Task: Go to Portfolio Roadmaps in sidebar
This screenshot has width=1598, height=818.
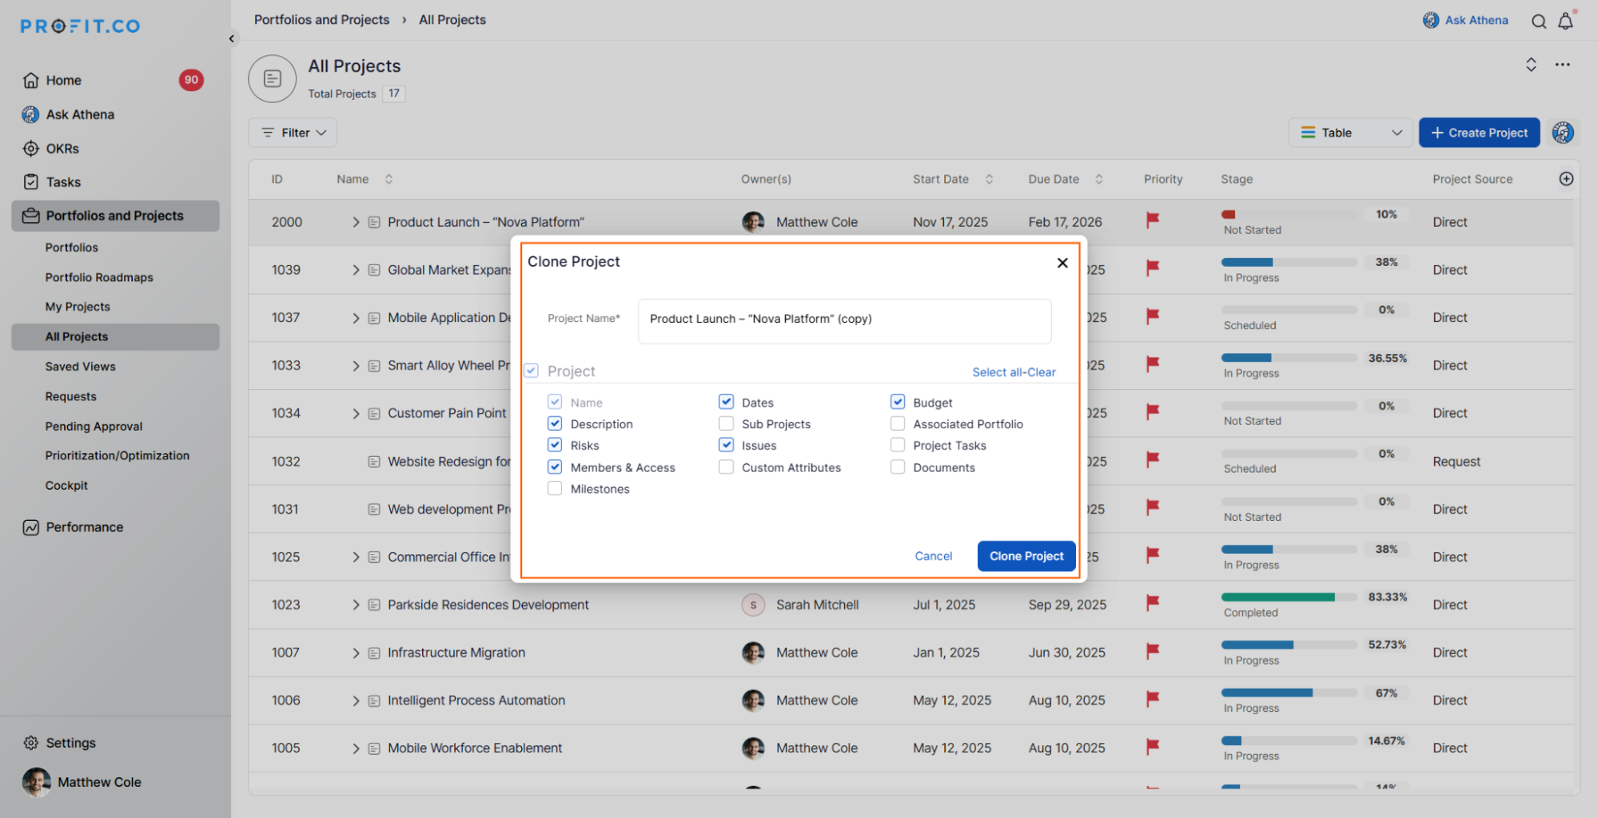Action: click(x=99, y=277)
